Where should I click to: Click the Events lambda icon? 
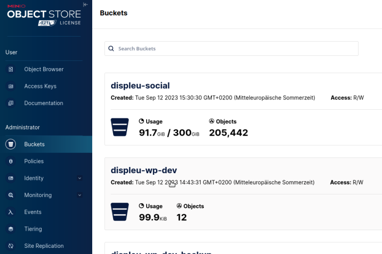pos(11,212)
